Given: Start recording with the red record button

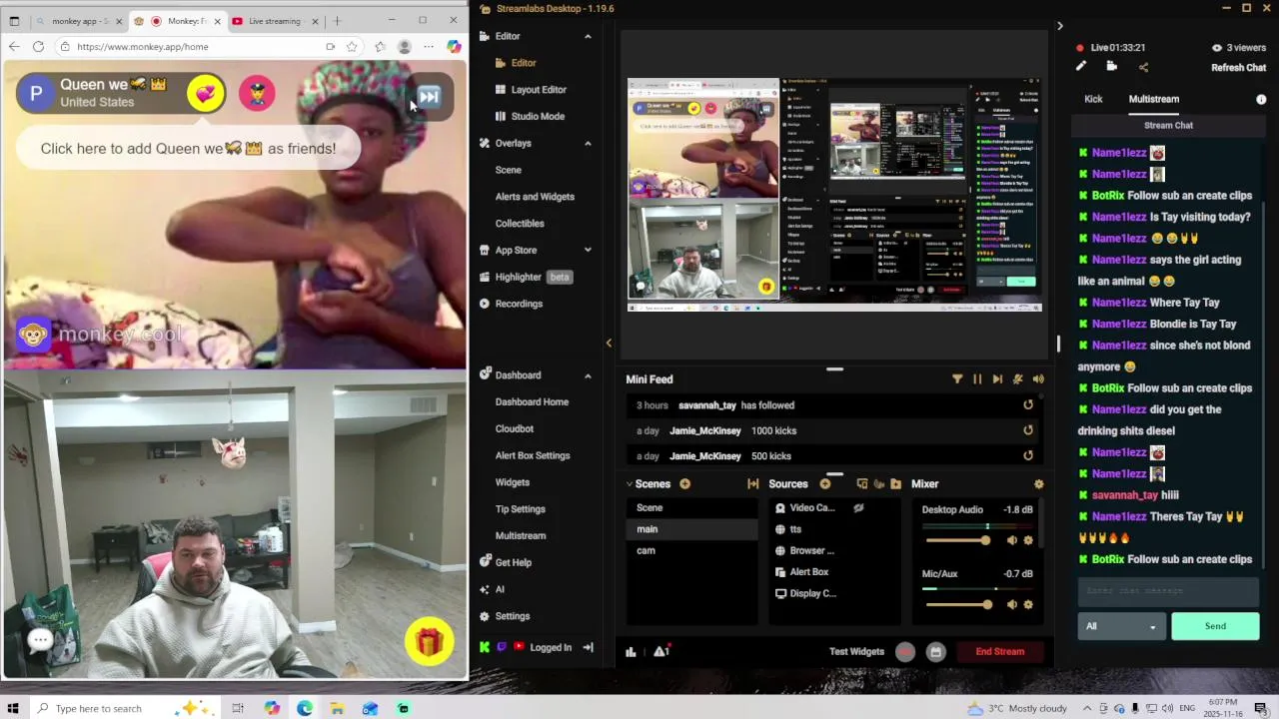Looking at the screenshot, I should click(x=905, y=652).
